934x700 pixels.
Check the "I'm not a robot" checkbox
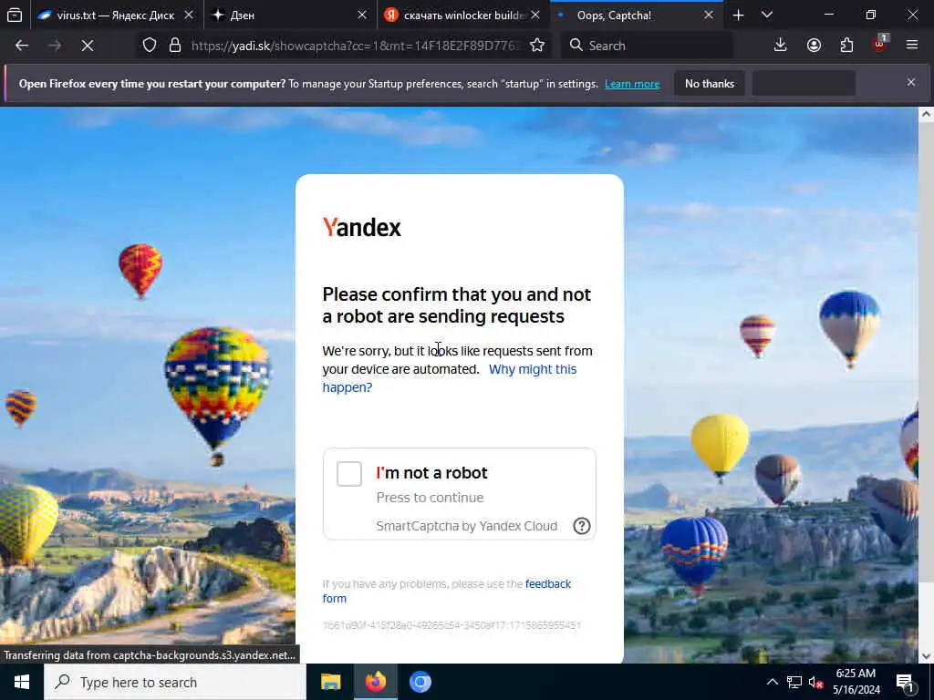pyautogui.click(x=349, y=474)
